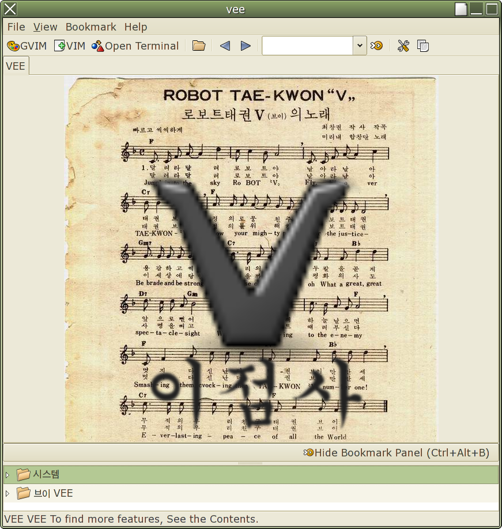Open the File menu
Screen dimensions: 502x529
click(16, 27)
